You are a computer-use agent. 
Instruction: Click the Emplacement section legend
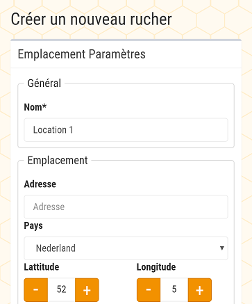pyautogui.click(x=58, y=160)
